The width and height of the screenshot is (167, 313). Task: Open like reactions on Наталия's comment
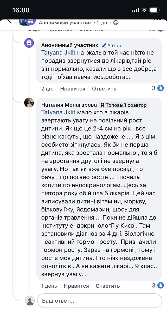(158, 286)
